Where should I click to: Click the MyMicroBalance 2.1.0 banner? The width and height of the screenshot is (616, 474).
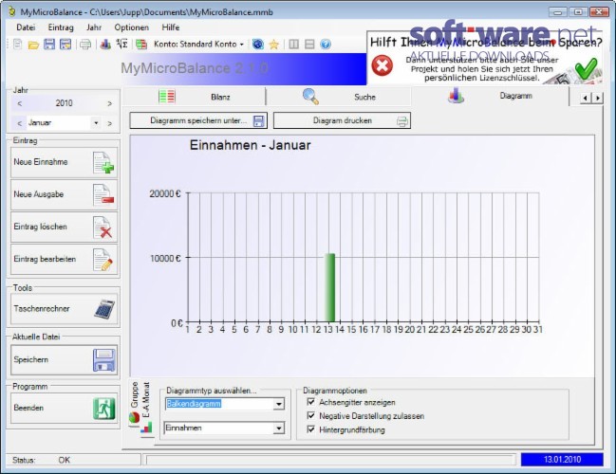point(195,68)
